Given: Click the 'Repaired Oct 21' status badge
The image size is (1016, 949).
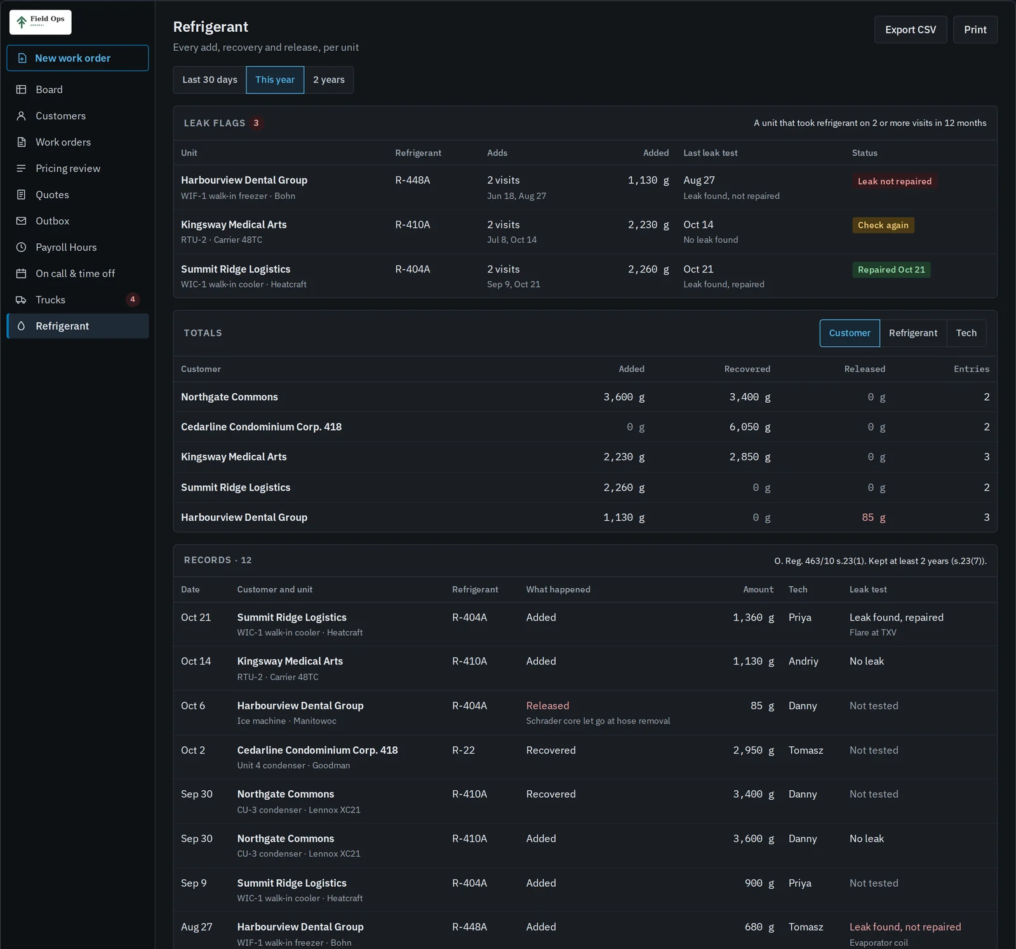Looking at the screenshot, I should point(892,270).
